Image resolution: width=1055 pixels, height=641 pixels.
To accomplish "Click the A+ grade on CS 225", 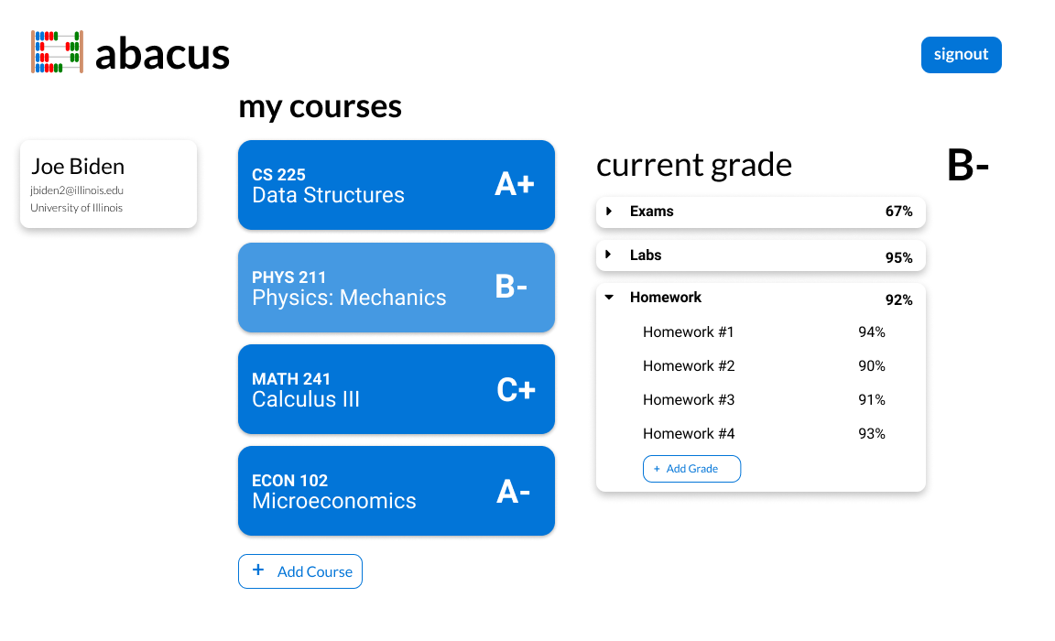I will click(515, 184).
